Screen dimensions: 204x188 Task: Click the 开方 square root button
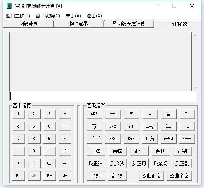(x=150, y=139)
